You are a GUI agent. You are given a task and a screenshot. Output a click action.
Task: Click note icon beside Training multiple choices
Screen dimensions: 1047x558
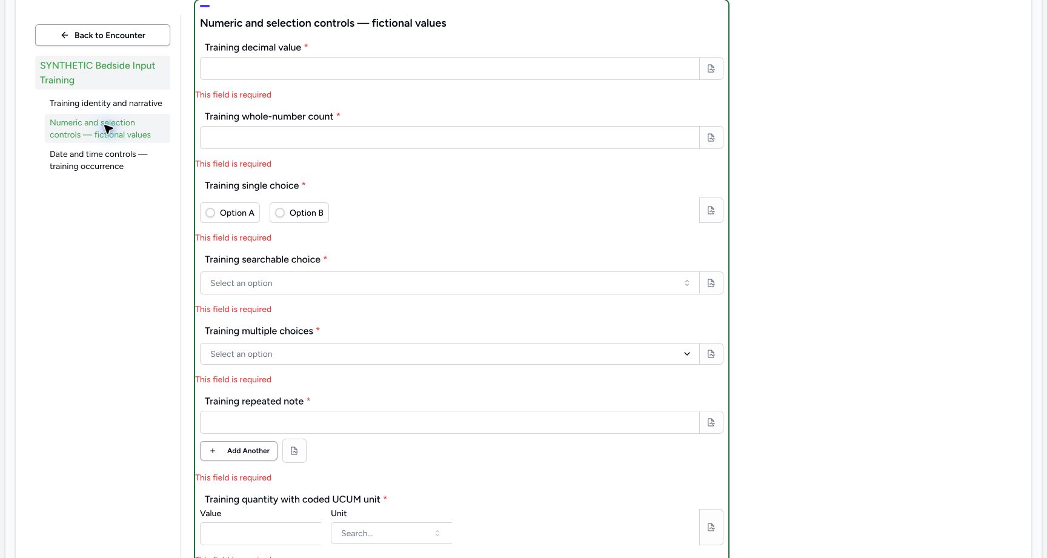[711, 354]
